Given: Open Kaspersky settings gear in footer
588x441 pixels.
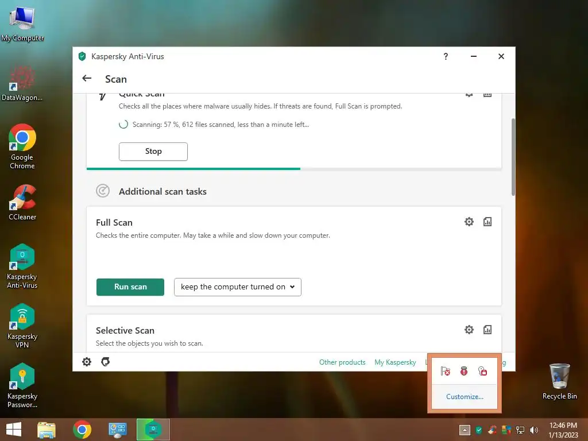Looking at the screenshot, I should point(87,362).
